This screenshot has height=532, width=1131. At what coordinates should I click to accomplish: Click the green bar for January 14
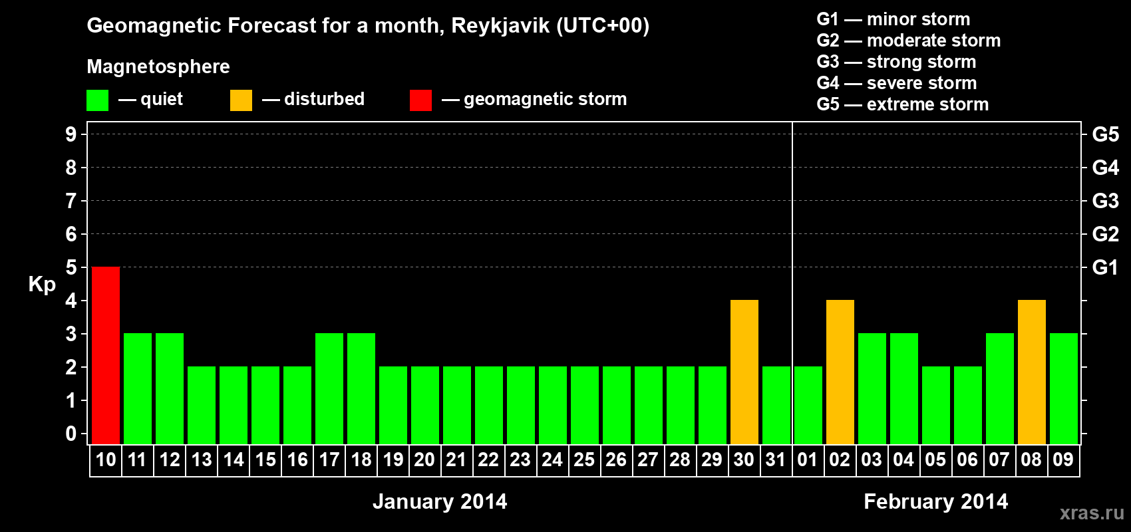coord(234,405)
